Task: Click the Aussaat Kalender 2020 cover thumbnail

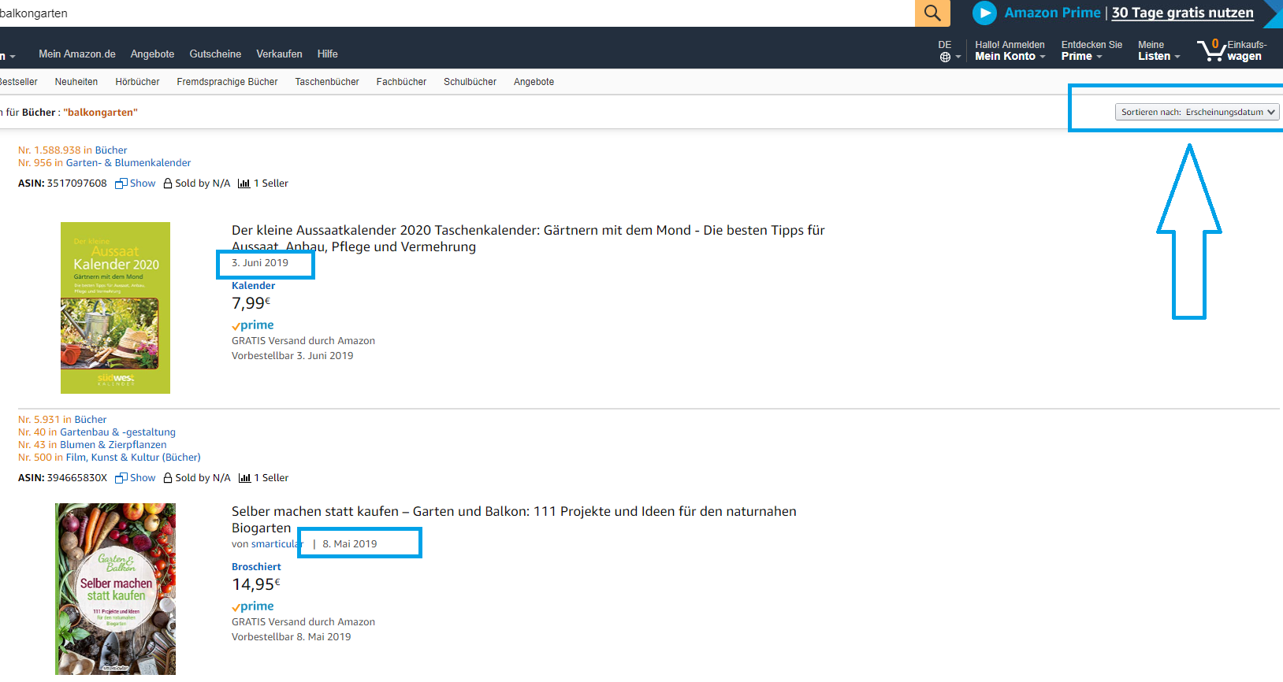Action: (115, 308)
